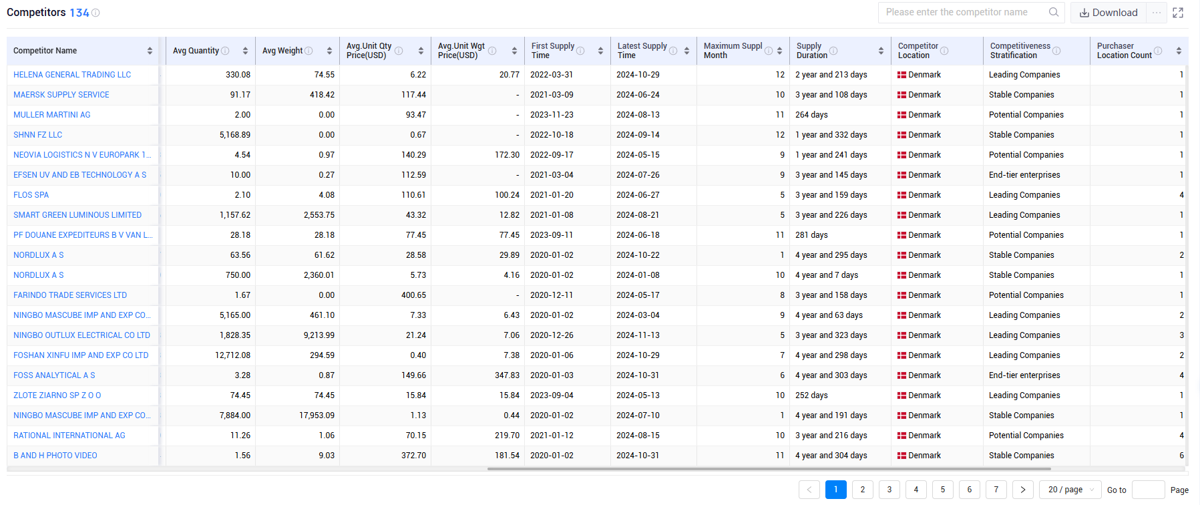This screenshot has height=505, width=1200.
Task: Sort by Avg.Unit Qty Price arrows
Action: [x=421, y=51]
